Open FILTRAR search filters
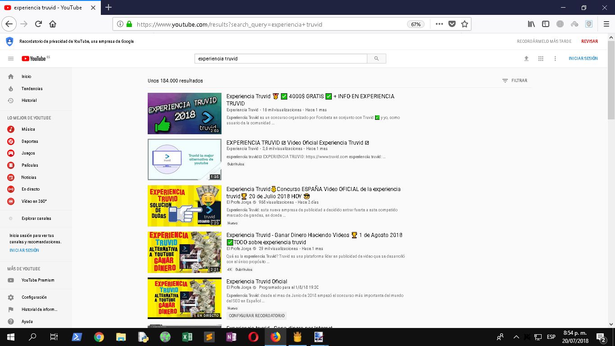 pos(515,81)
